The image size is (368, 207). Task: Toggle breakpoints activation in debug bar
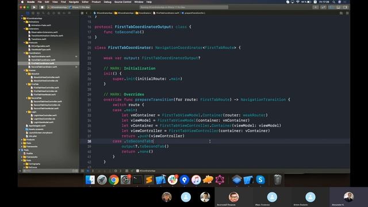88,171
